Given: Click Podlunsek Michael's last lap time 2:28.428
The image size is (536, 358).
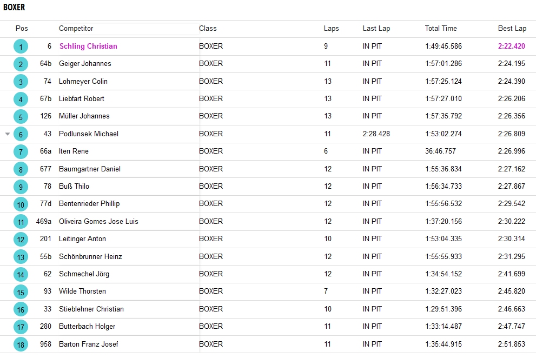Looking at the screenshot, I should click(376, 134).
